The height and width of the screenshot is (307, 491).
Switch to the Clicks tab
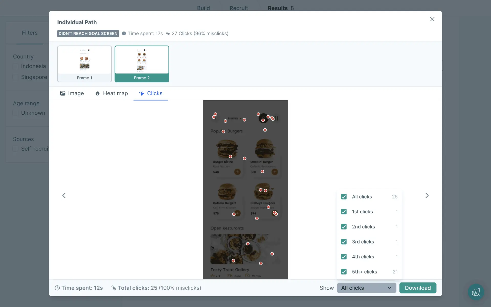151,93
